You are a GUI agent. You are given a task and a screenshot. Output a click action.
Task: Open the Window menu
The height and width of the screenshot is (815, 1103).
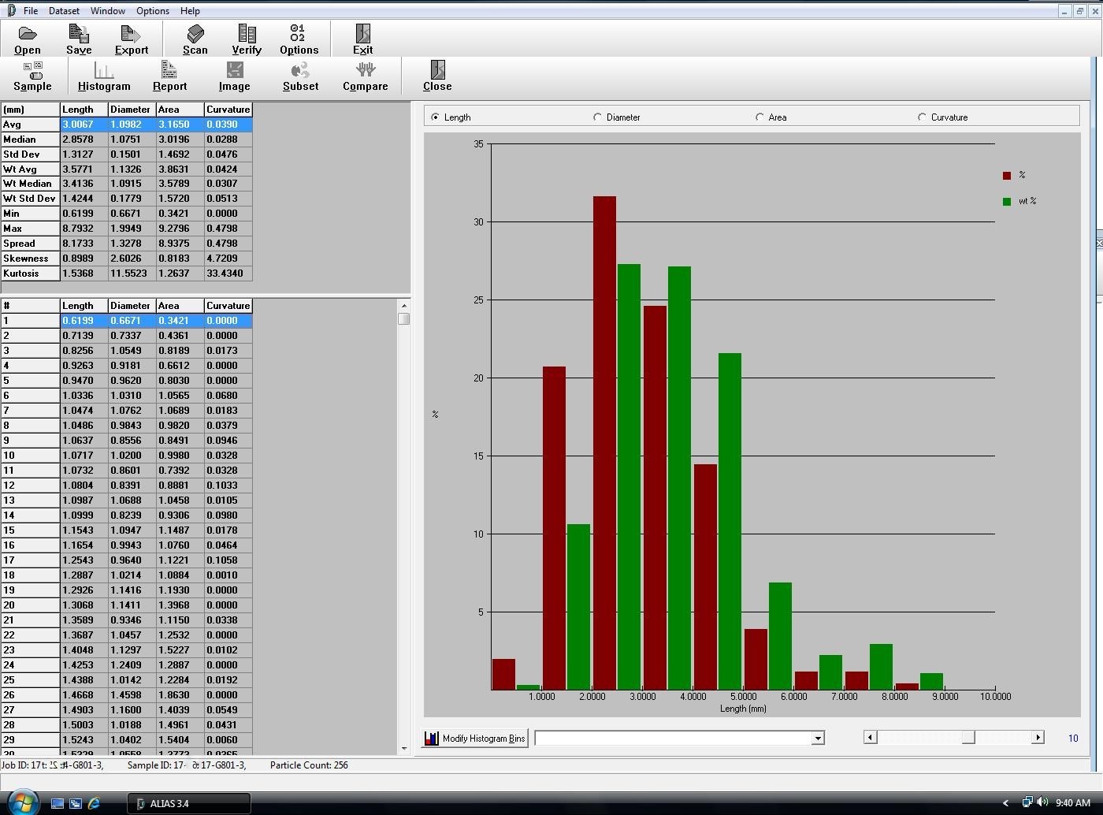[x=107, y=11]
